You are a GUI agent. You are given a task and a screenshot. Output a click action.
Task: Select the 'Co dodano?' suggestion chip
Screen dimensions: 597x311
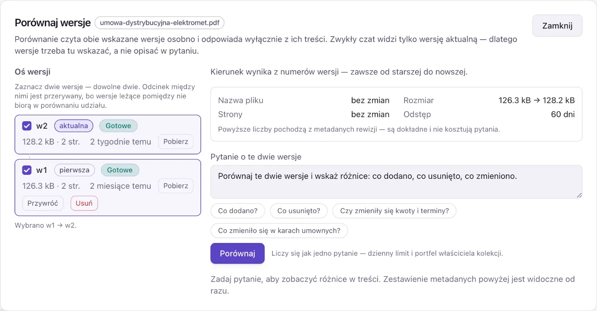(x=238, y=211)
